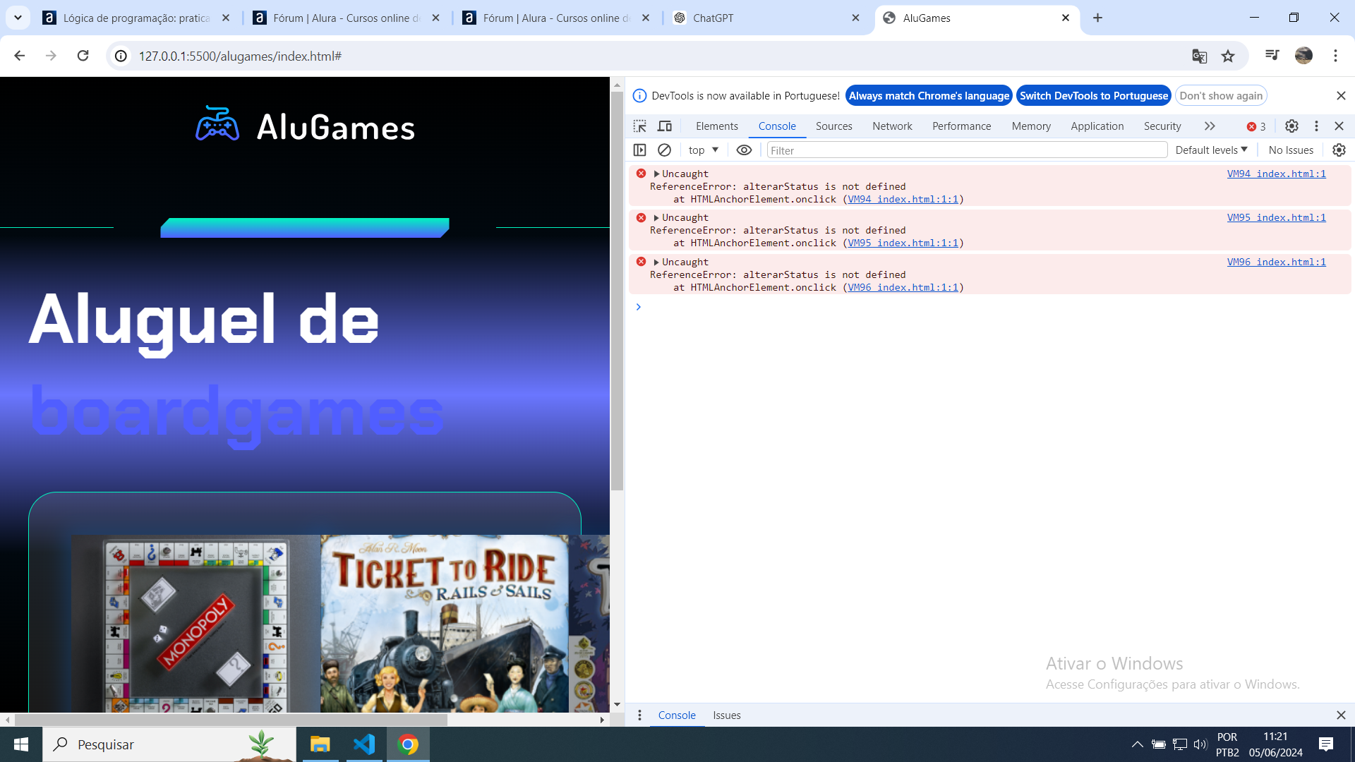Open the notification center icon
The image size is (1355, 762).
point(1325,744)
